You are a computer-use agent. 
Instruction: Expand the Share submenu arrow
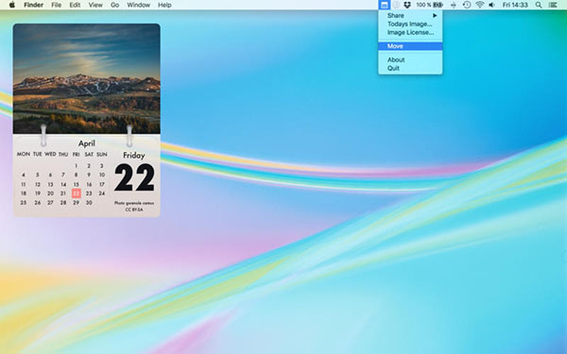[x=435, y=15]
